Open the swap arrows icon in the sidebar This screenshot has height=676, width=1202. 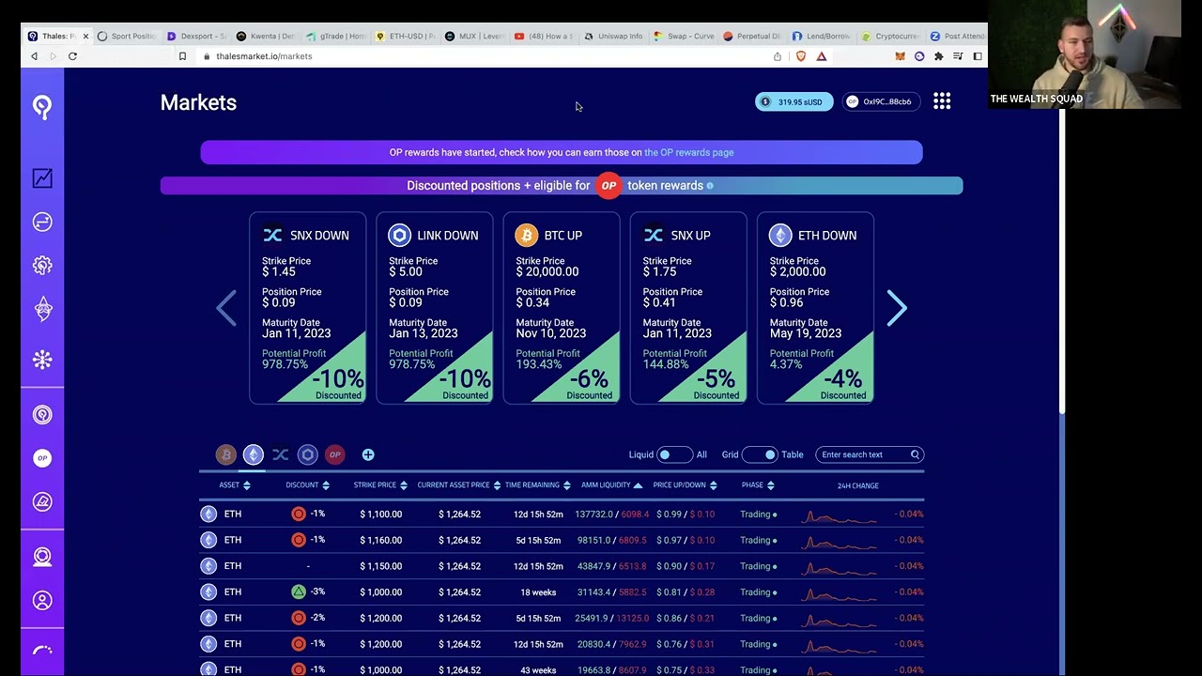42,222
